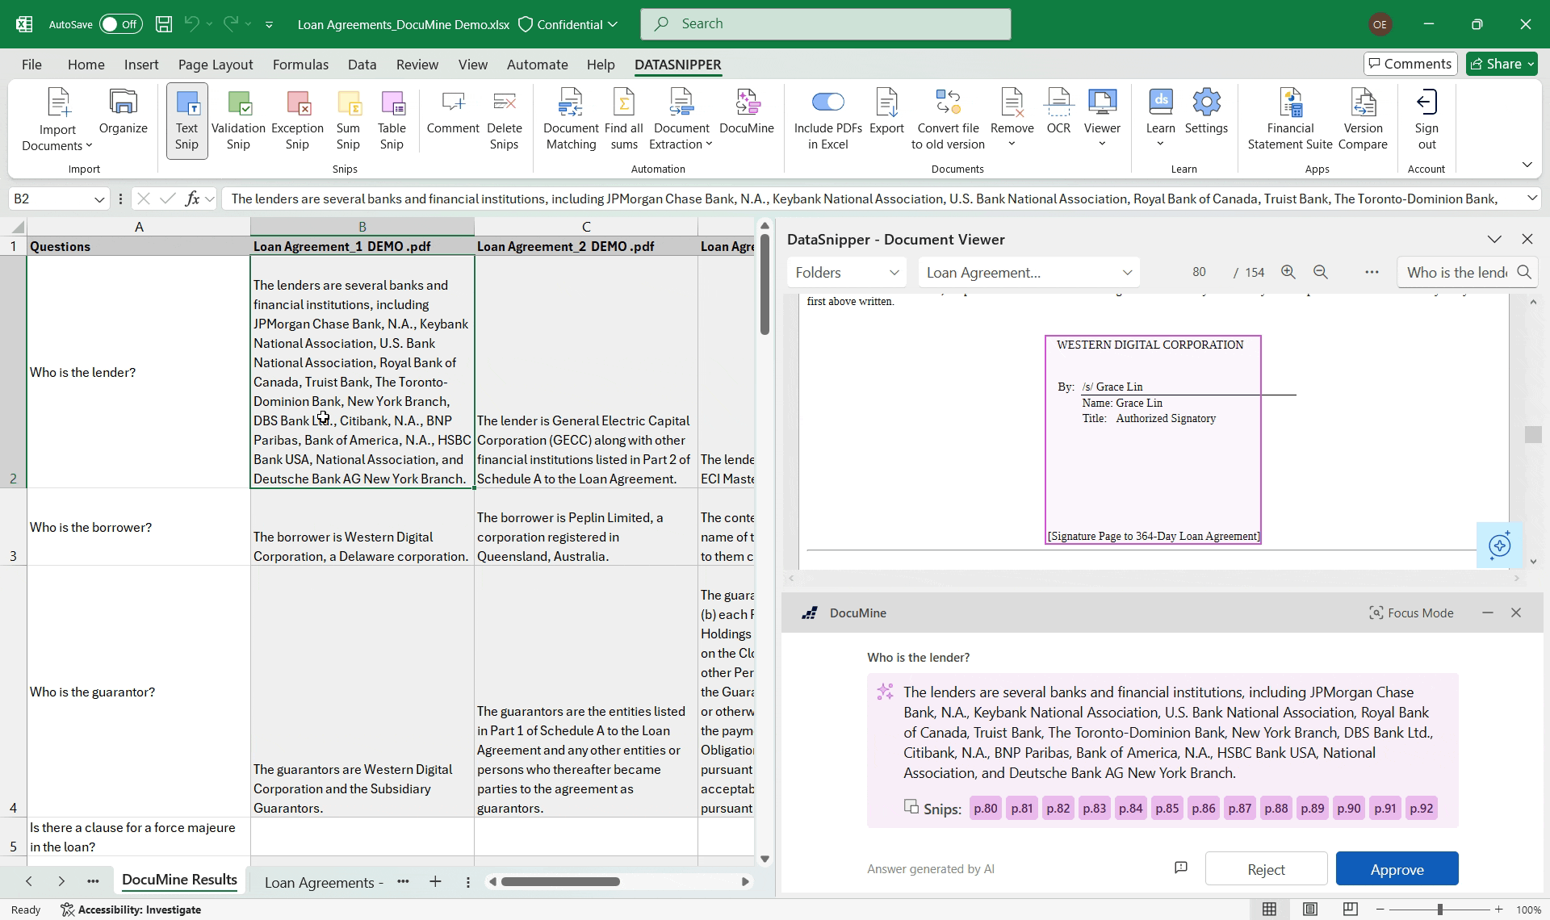This screenshot has width=1550, height=920.
Task: Toggle AutoSave switch on
Action: (120, 24)
